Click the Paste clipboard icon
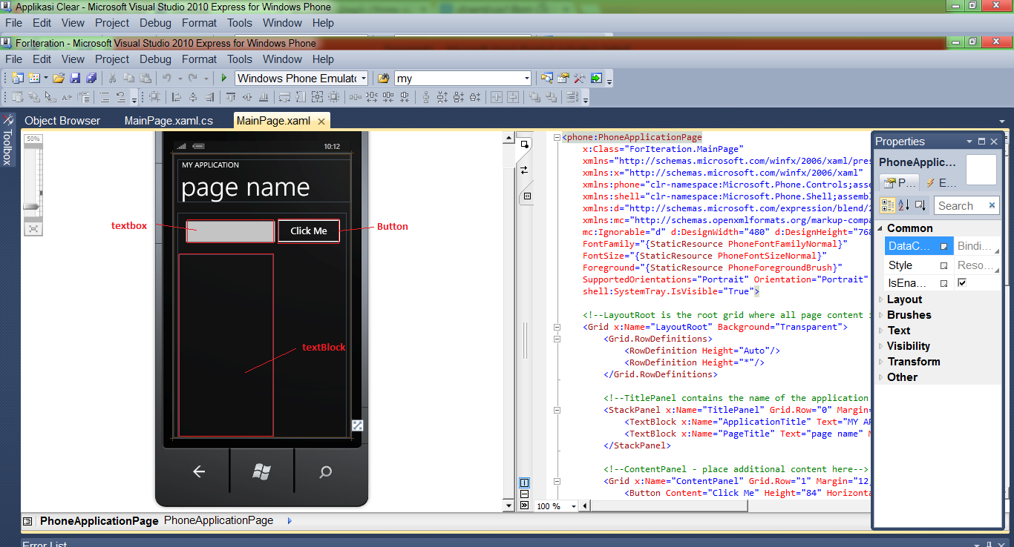This screenshot has width=1014, height=547. (145, 78)
